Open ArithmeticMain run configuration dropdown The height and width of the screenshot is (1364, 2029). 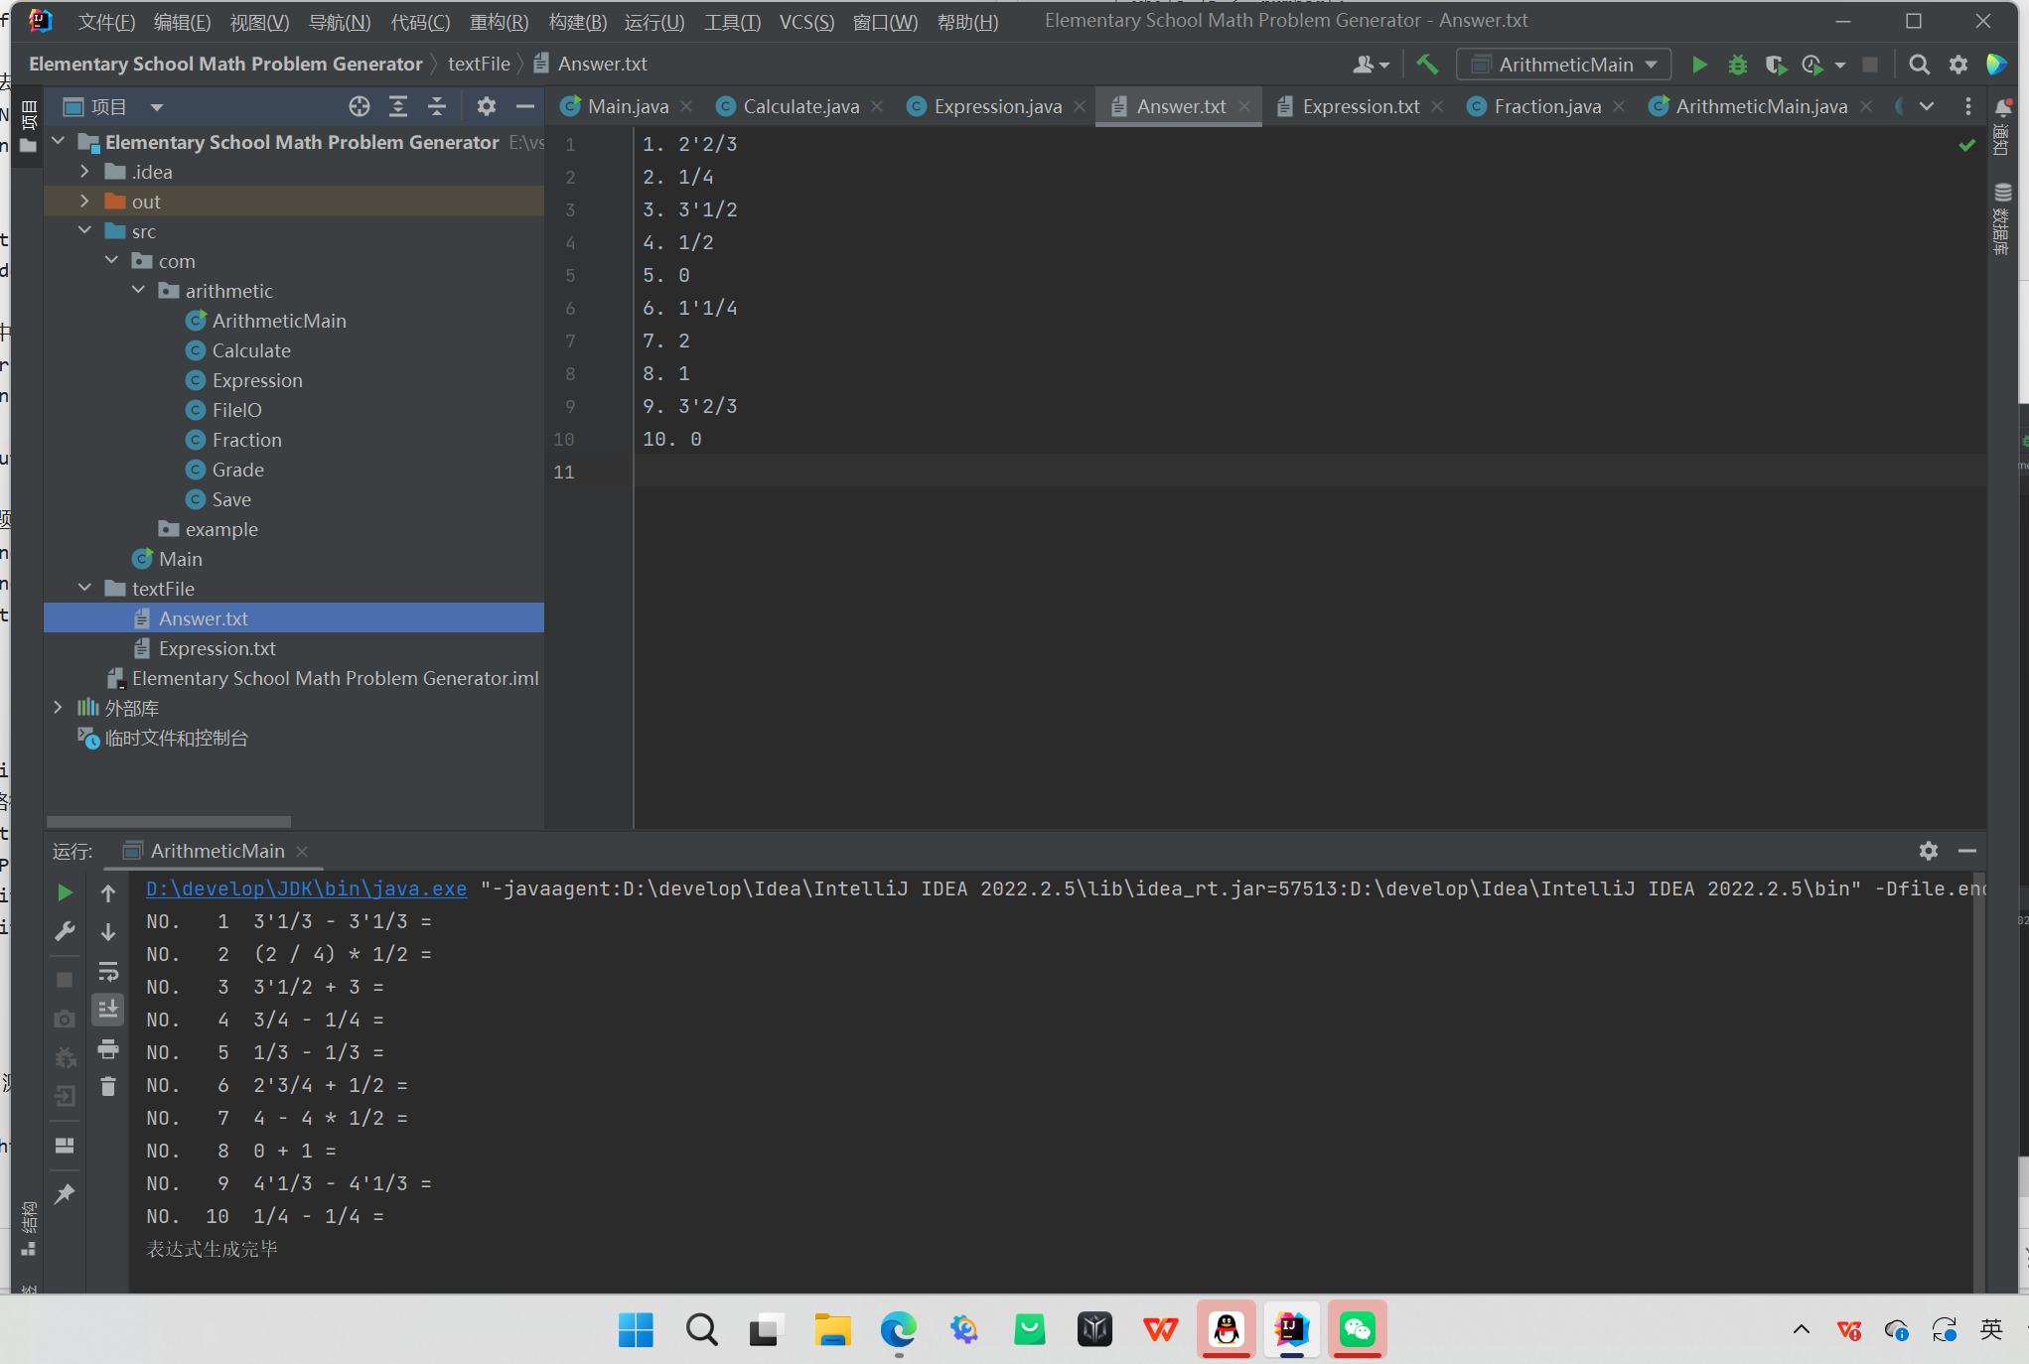point(1564,65)
